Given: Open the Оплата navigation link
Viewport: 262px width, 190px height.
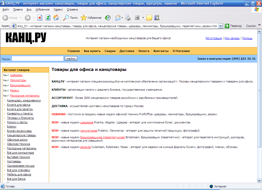Looking at the screenshot, I should [x=144, y=51].
